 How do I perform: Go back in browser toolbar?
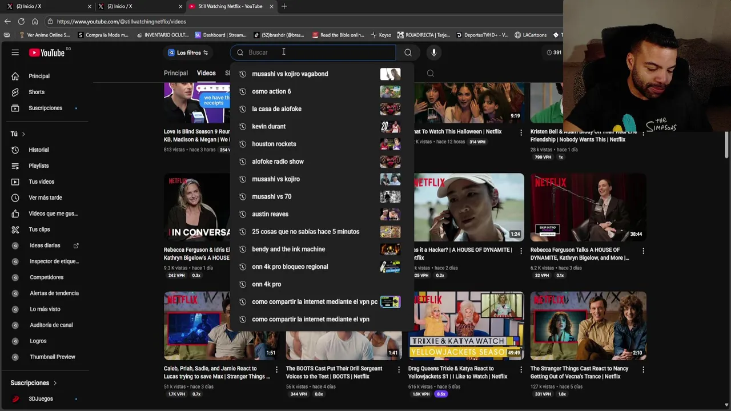tap(7, 22)
